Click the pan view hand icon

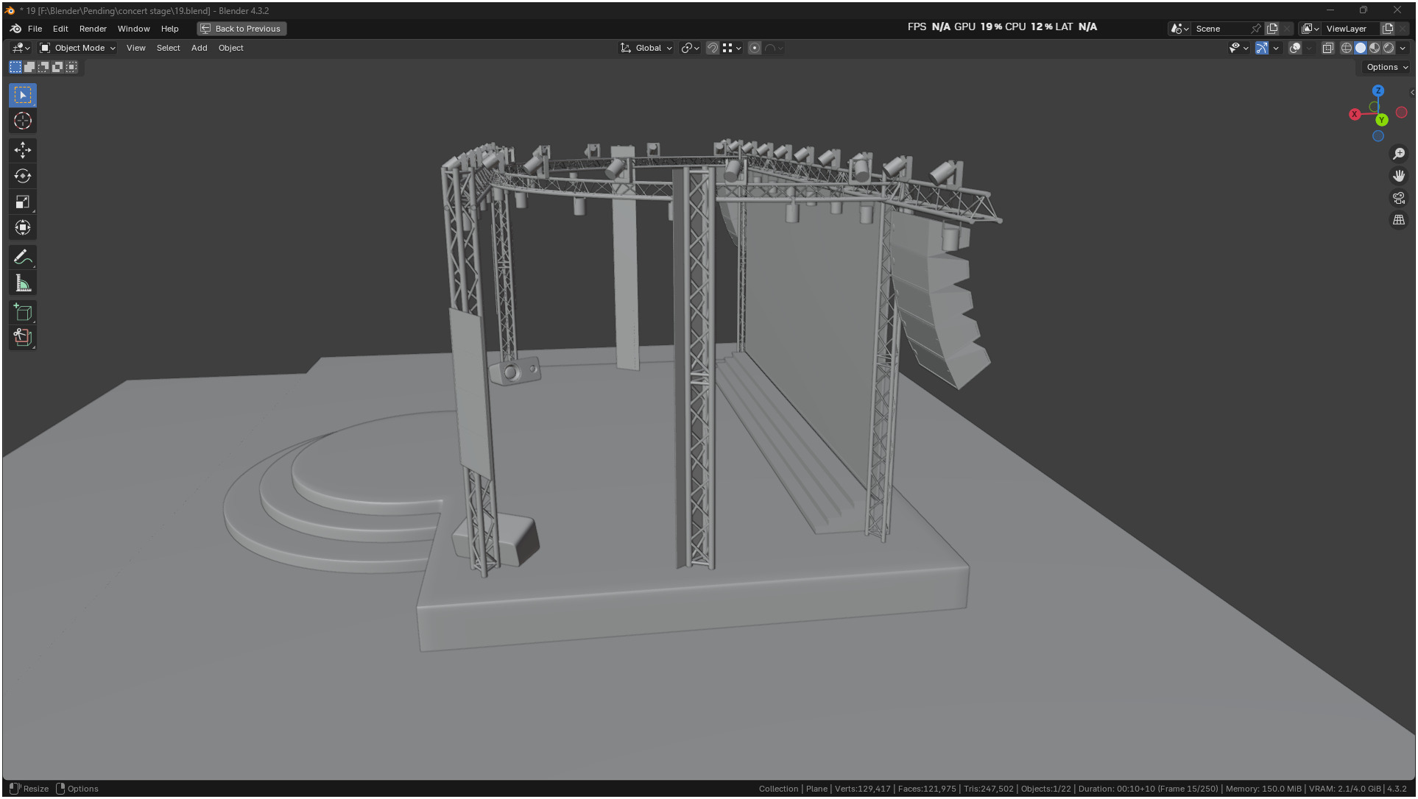[1398, 176]
